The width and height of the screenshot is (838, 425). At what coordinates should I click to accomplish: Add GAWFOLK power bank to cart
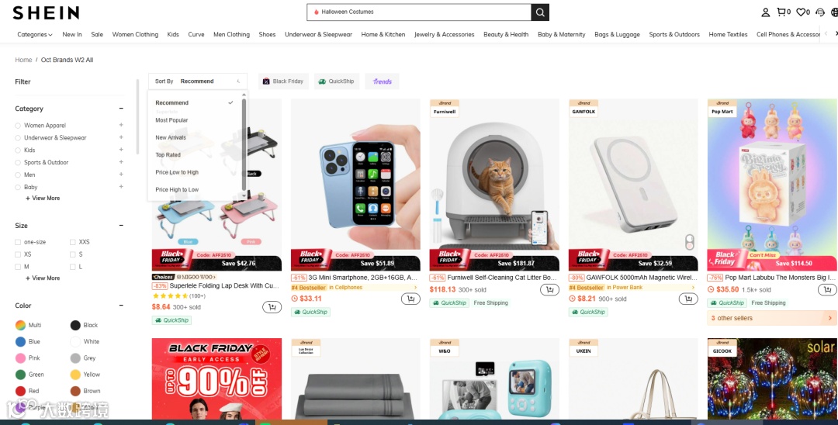click(688, 299)
